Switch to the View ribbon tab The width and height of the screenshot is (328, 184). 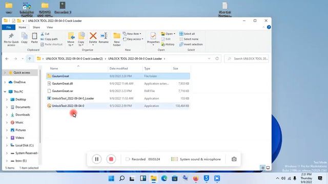(50, 27)
